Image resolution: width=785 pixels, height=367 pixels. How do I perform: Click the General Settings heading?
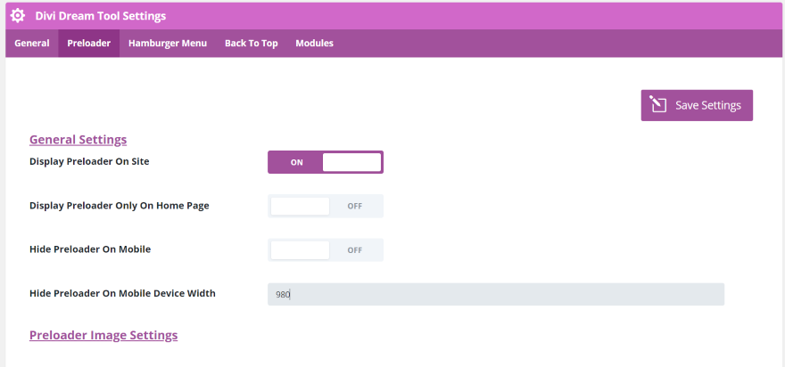78,140
